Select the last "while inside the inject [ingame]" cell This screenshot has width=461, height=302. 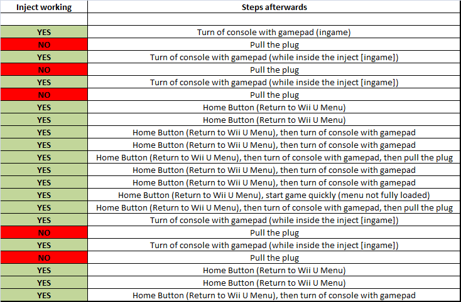[x=274, y=245]
